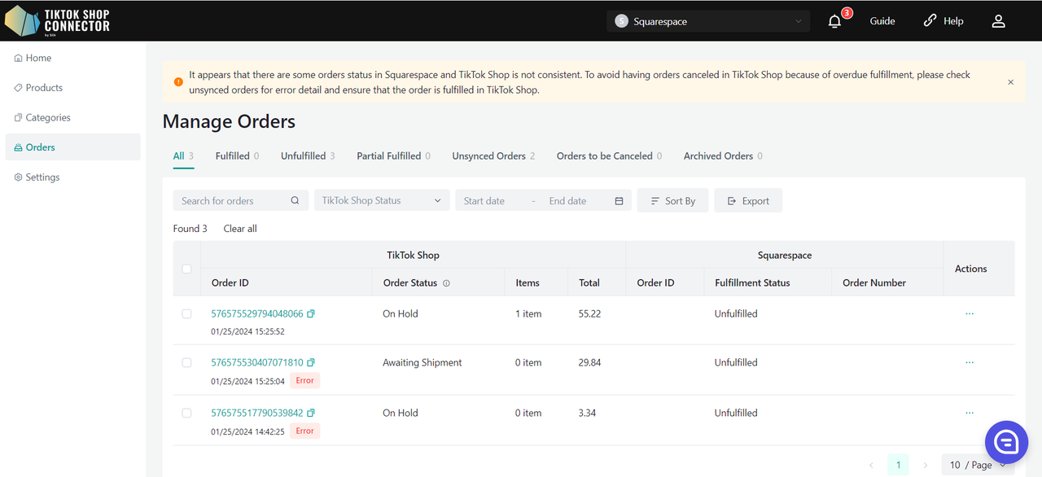Open the Sort By menu

pyautogui.click(x=672, y=200)
